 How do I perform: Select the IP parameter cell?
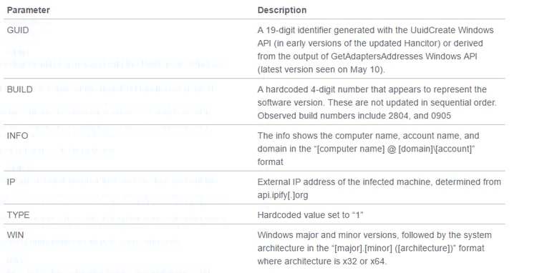11,182
